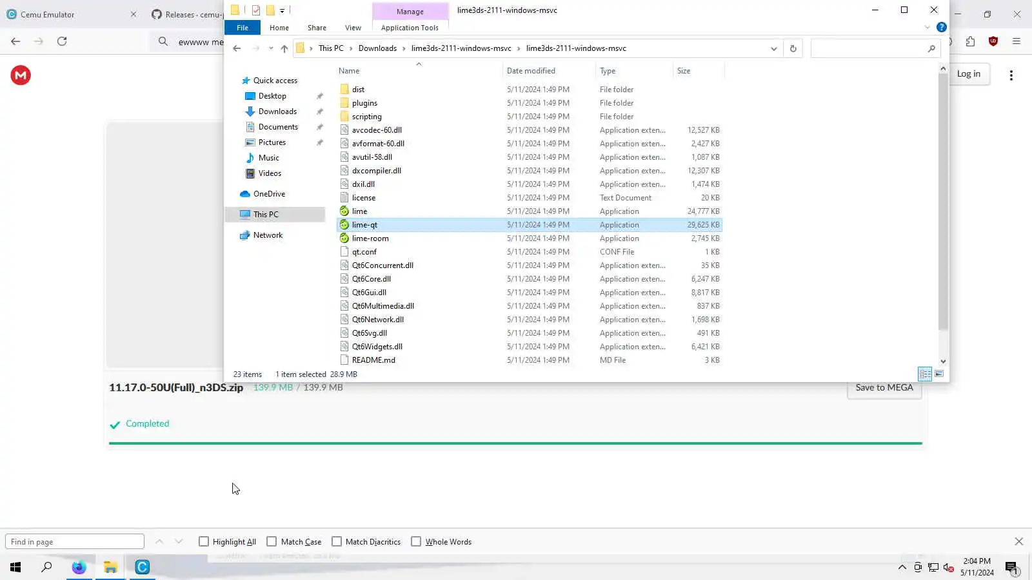The height and width of the screenshot is (580, 1032).
Task: Open the browser extensions menu
Action: (x=970, y=41)
